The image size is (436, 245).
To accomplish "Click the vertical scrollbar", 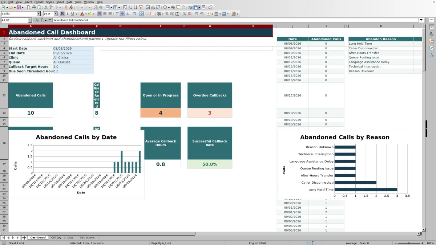I will pos(423,127).
